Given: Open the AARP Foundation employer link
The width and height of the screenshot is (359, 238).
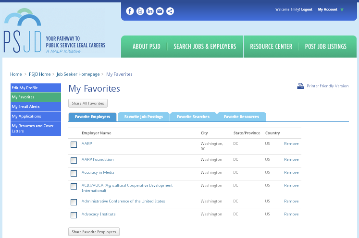Looking at the screenshot, I should click(98, 159).
